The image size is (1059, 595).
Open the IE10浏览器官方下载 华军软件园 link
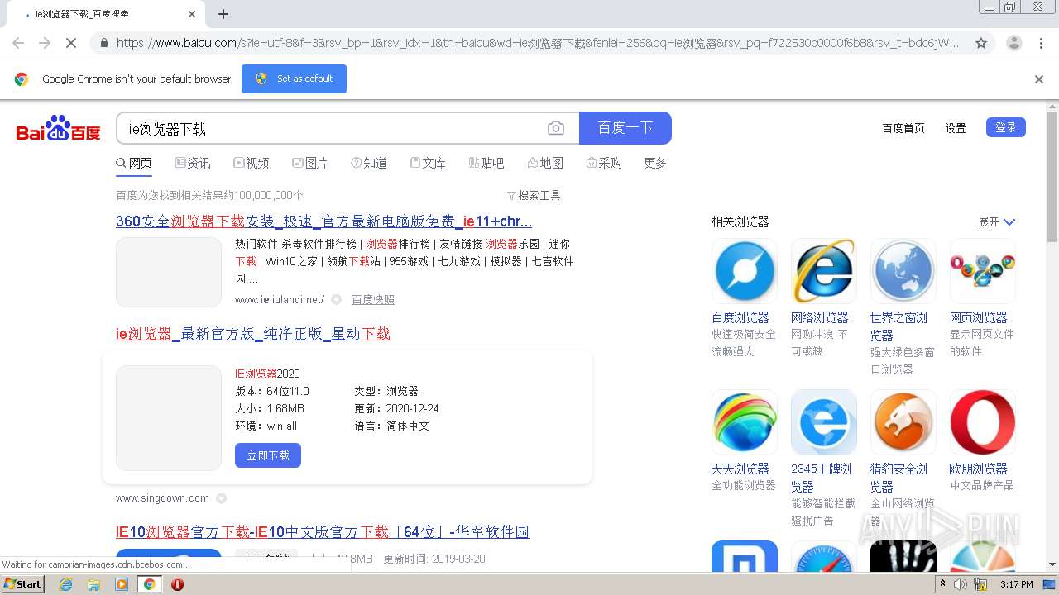323,532
